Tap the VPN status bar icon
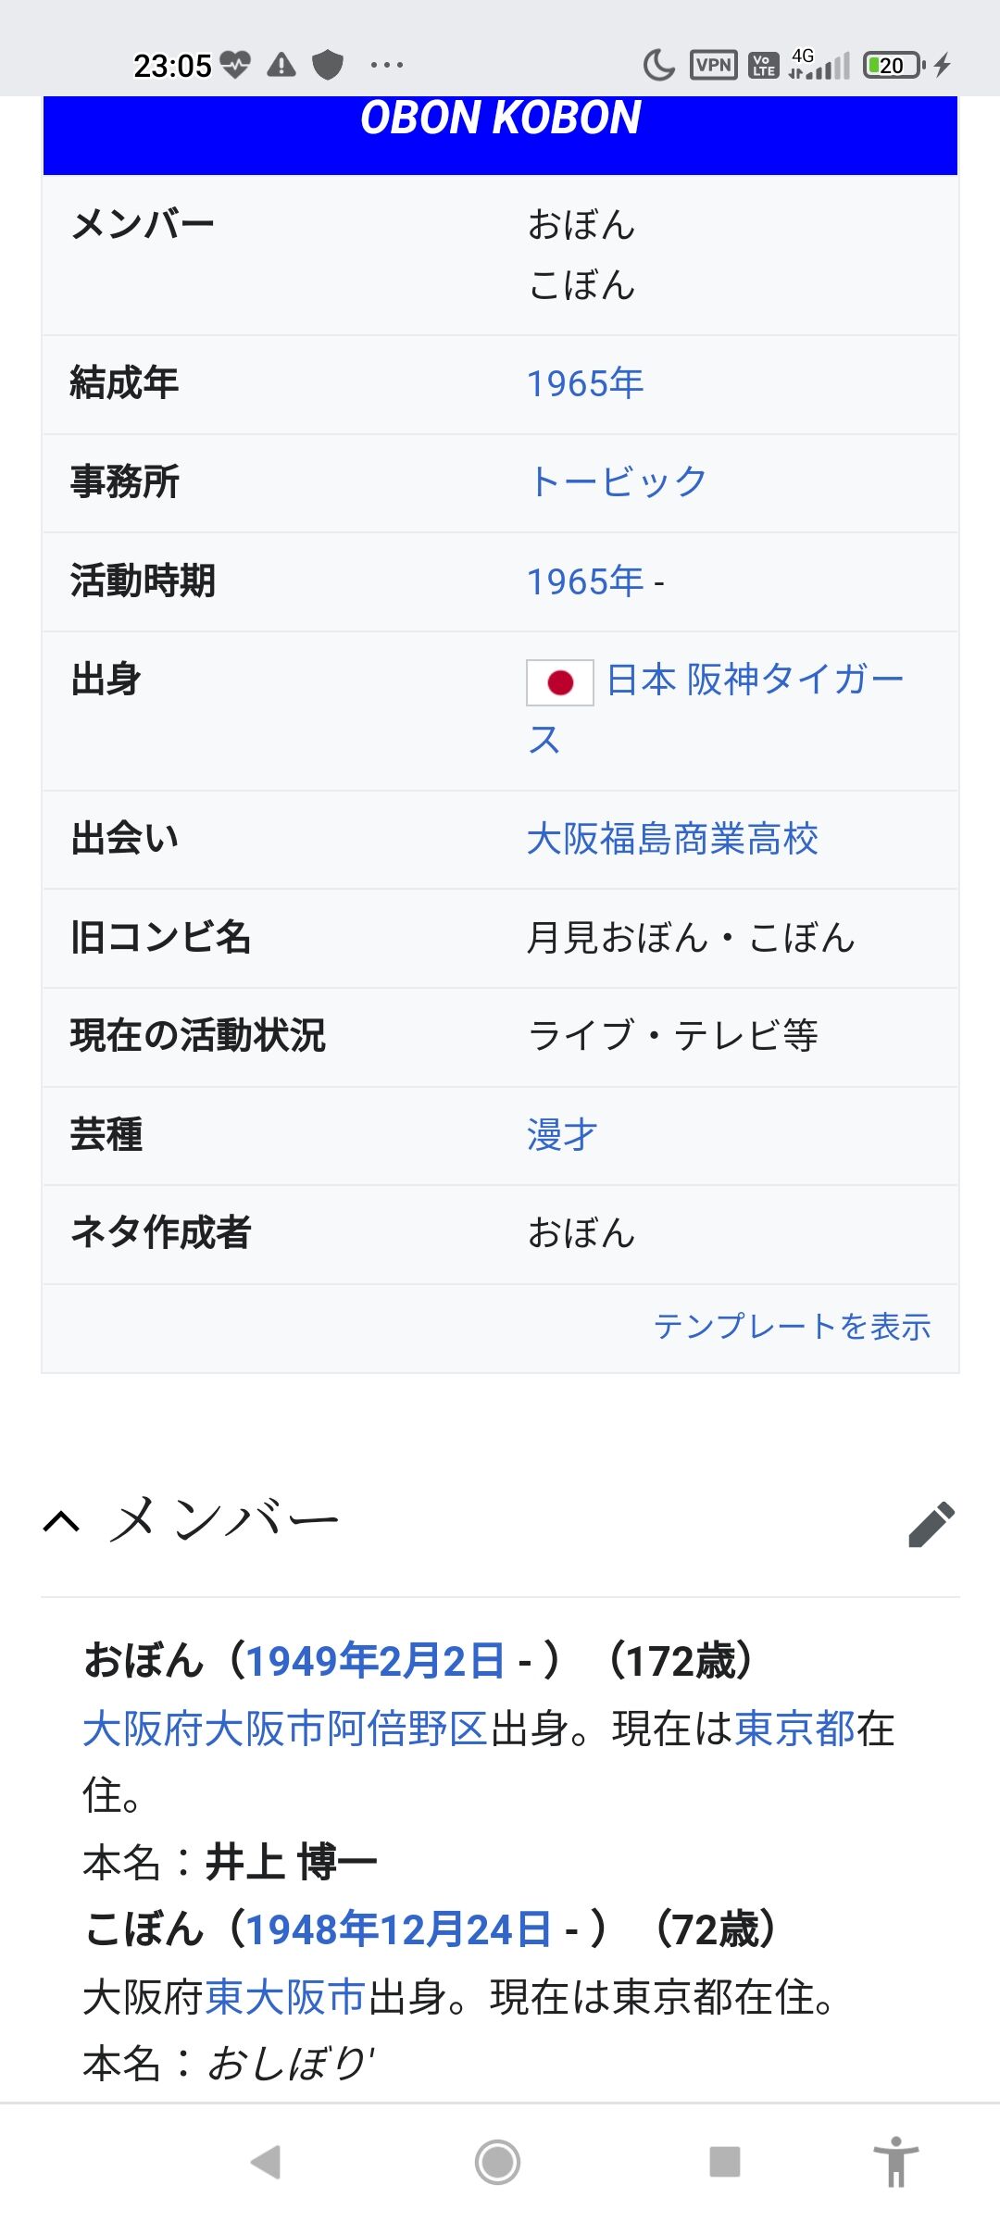1000x2222 pixels. point(713,65)
